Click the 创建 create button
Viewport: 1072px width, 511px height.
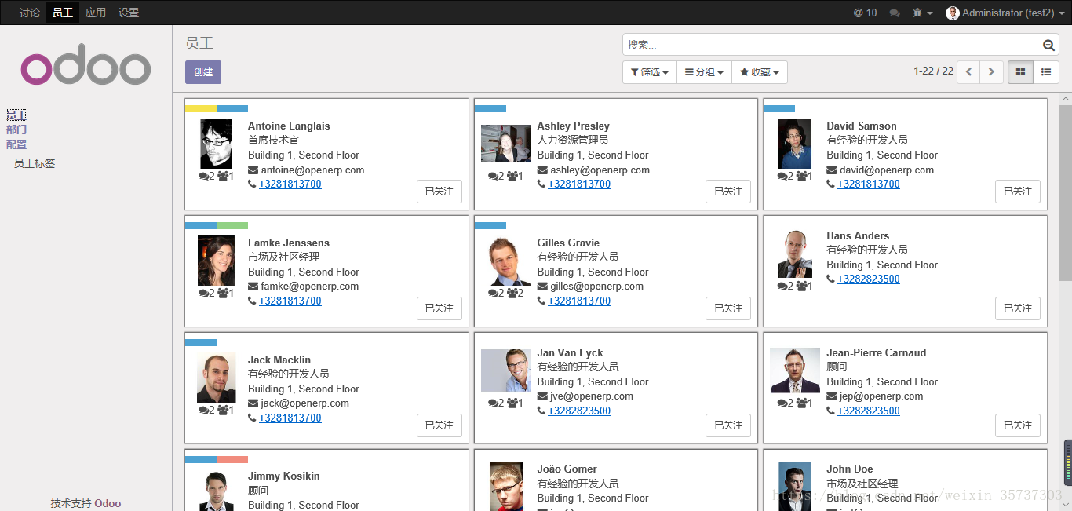pos(203,72)
